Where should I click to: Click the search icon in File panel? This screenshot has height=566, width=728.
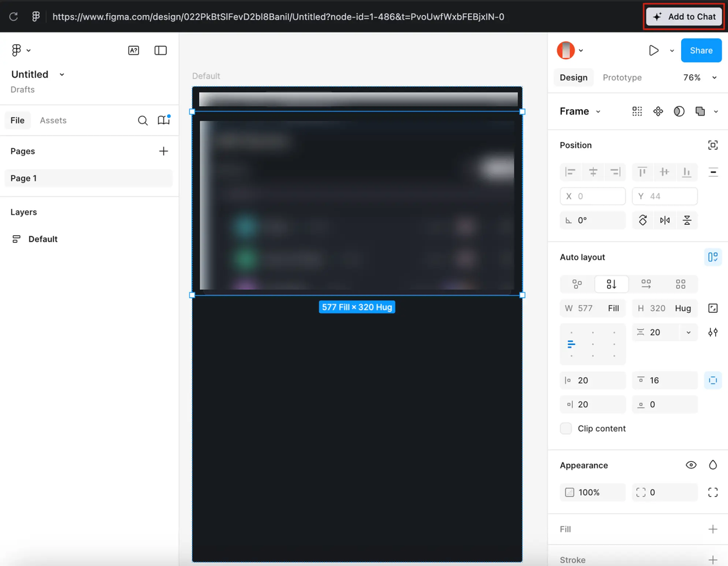pyautogui.click(x=143, y=121)
